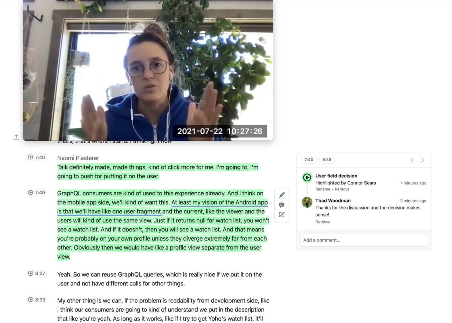The height and width of the screenshot is (323, 452).
Task: Select the 8:38 end time chip
Action: coord(327,160)
